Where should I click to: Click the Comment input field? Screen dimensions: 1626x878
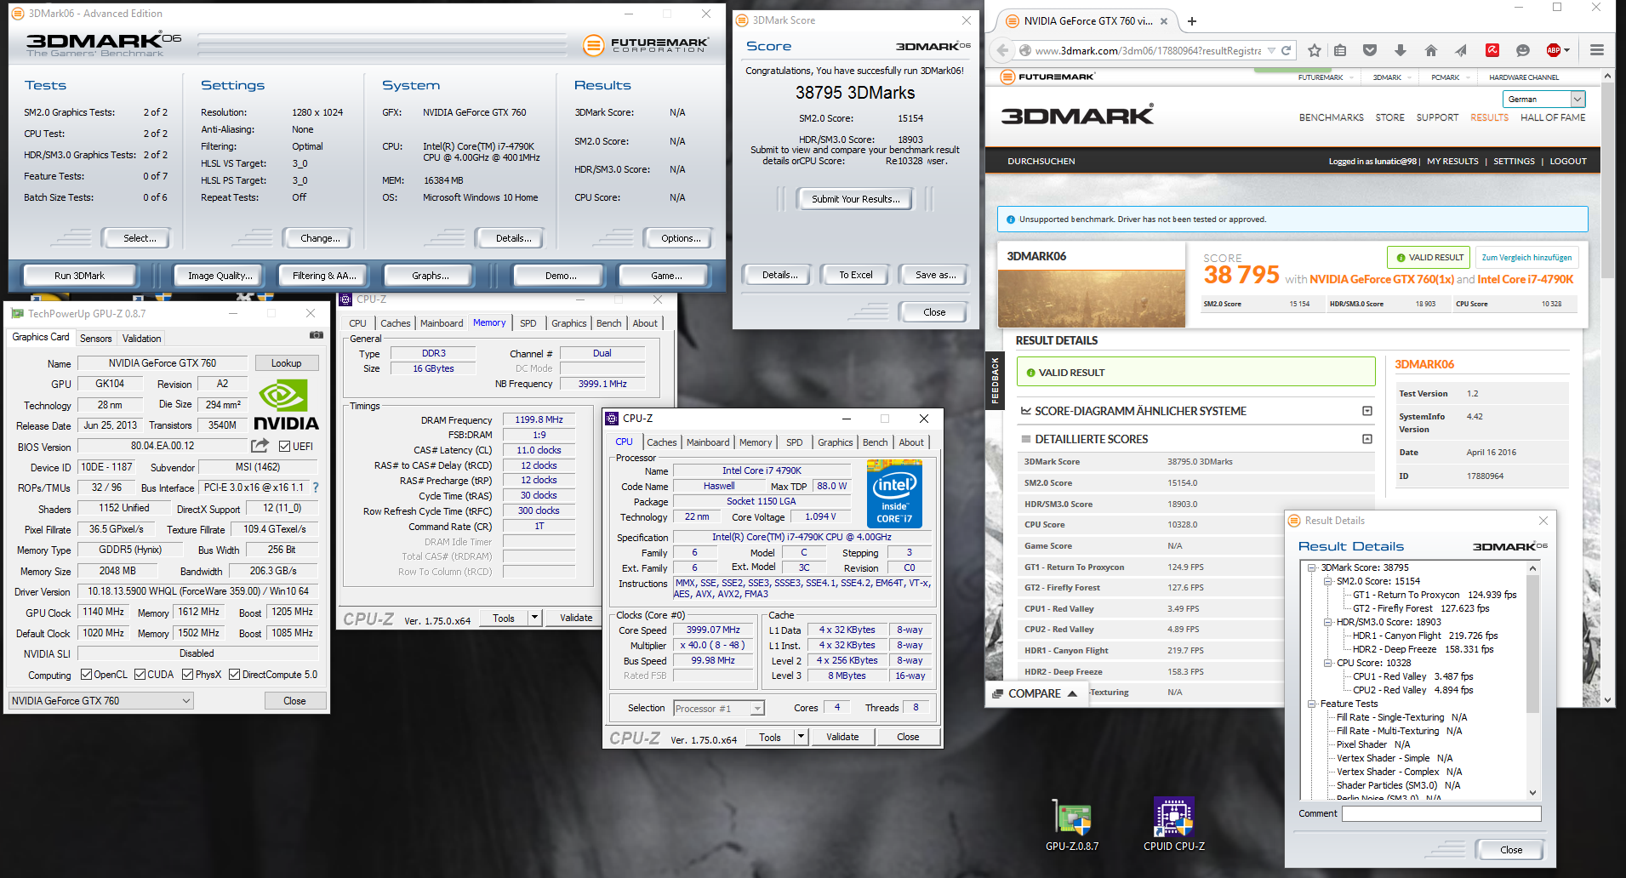1441,814
